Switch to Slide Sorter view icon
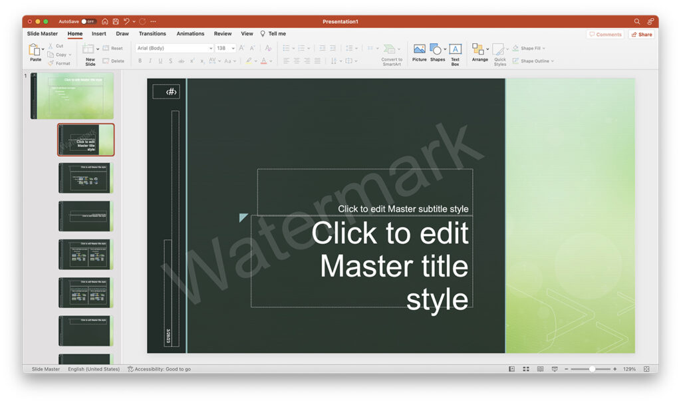 pos(525,368)
